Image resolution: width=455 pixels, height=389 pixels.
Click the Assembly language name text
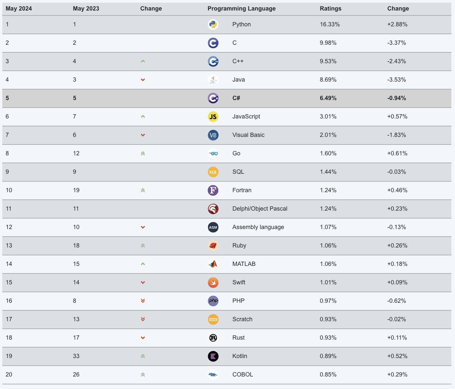[x=258, y=227]
